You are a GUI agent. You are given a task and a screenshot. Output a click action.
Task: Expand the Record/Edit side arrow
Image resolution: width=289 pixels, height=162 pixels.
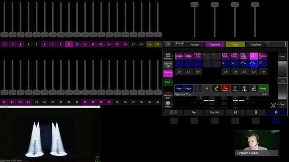click(x=172, y=95)
